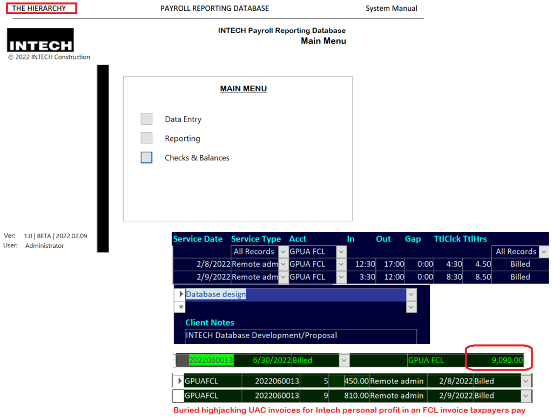Click the 2/9/2022 date in the 810.00 line
553x418 pixels.
click(450, 395)
